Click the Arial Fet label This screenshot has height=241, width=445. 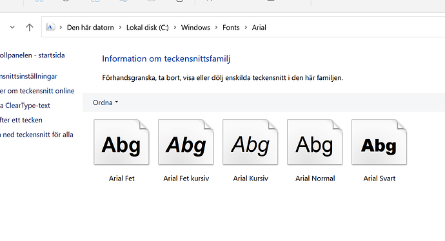coord(121,178)
